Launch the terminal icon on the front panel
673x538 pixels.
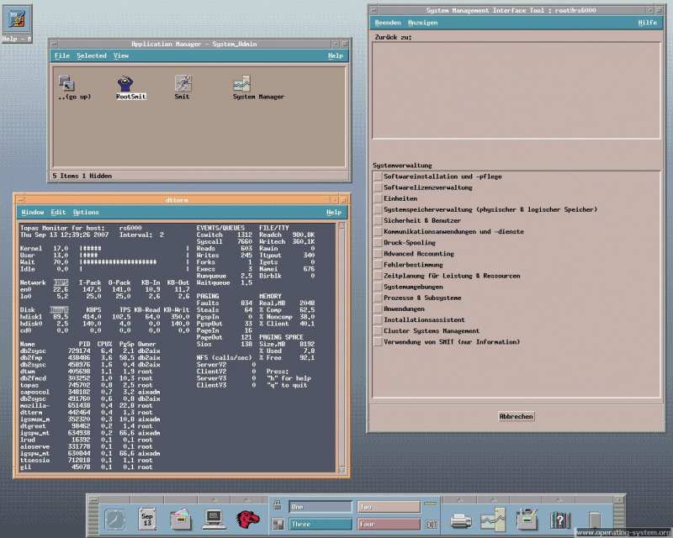pyautogui.click(x=214, y=520)
